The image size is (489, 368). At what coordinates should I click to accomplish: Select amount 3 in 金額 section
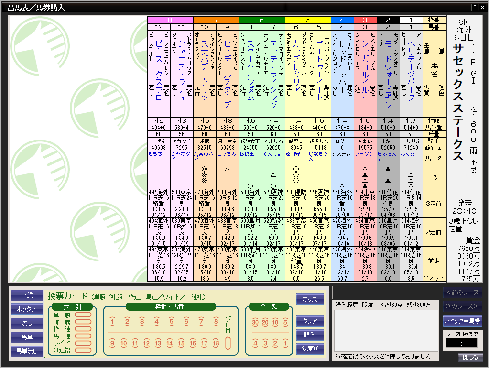(x=265, y=343)
